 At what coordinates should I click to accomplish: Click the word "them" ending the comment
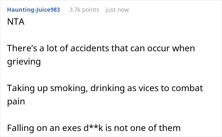point(170,128)
